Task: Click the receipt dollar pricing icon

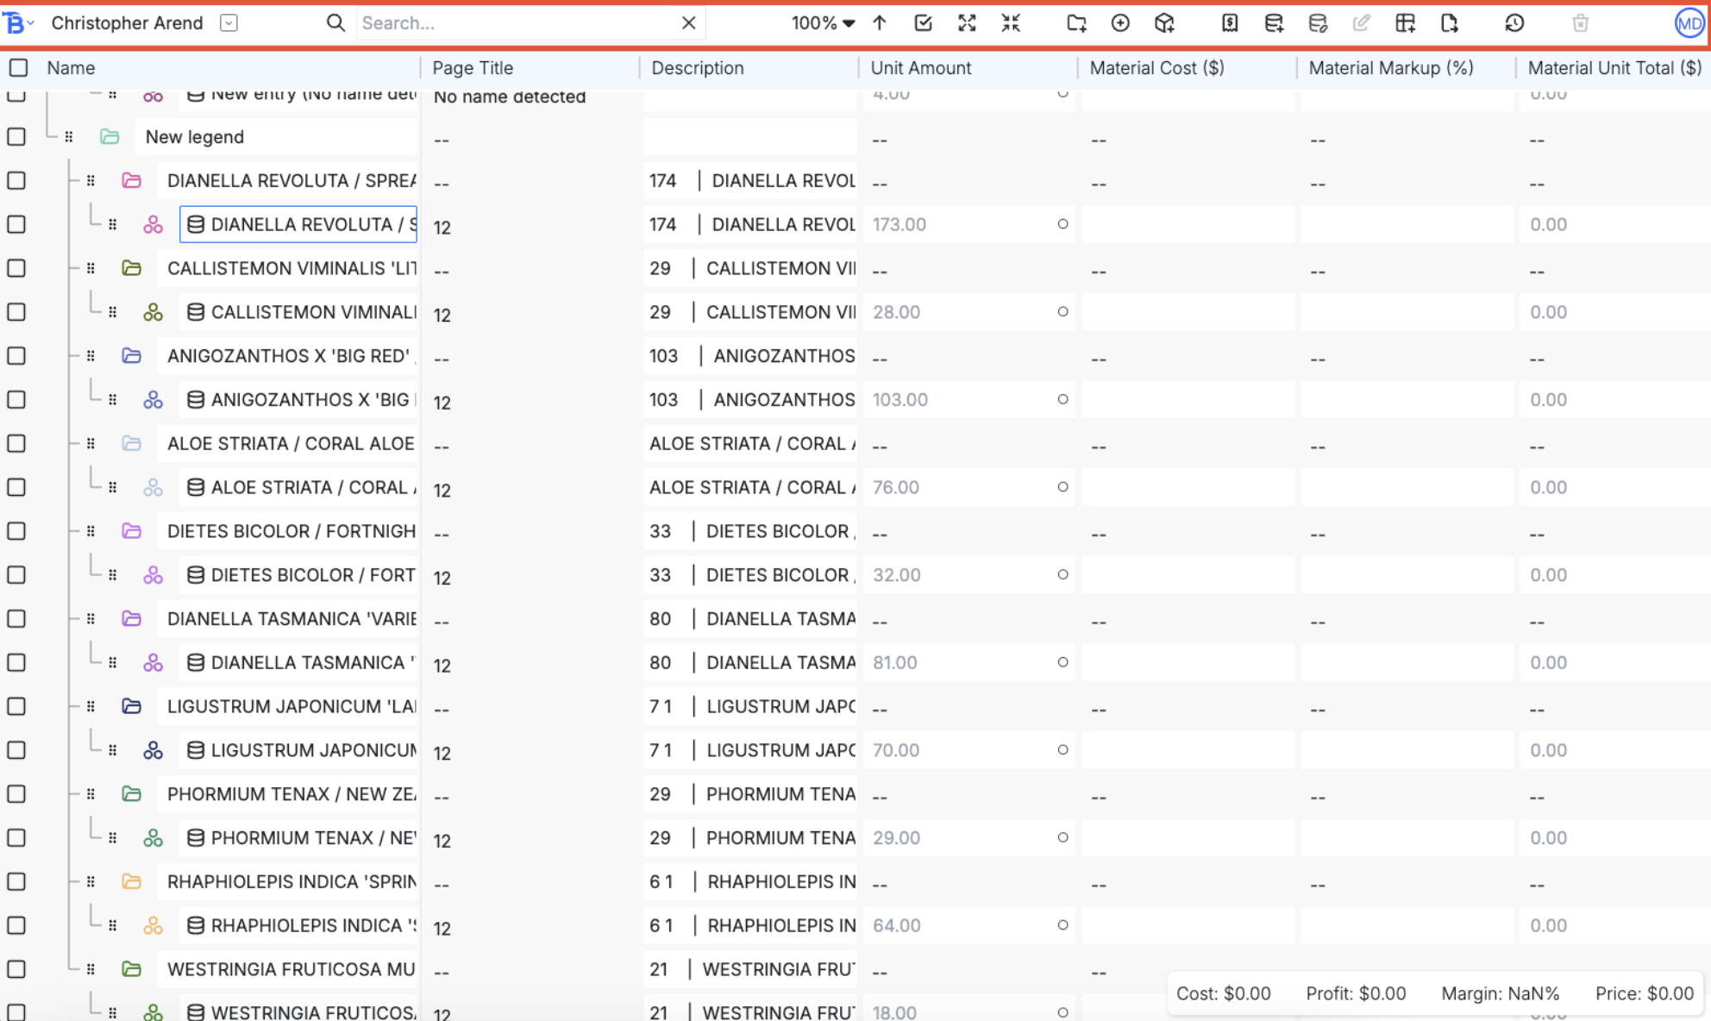Action: pyautogui.click(x=1230, y=23)
